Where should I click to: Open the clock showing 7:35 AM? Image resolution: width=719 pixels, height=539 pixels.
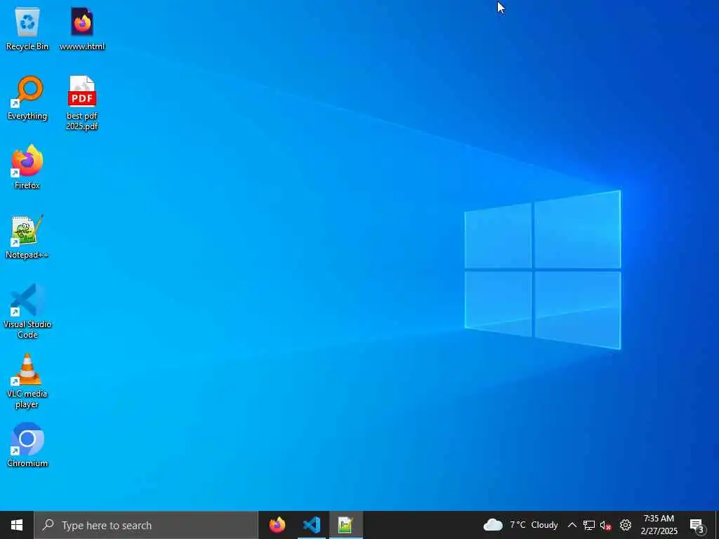pyautogui.click(x=659, y=525)
